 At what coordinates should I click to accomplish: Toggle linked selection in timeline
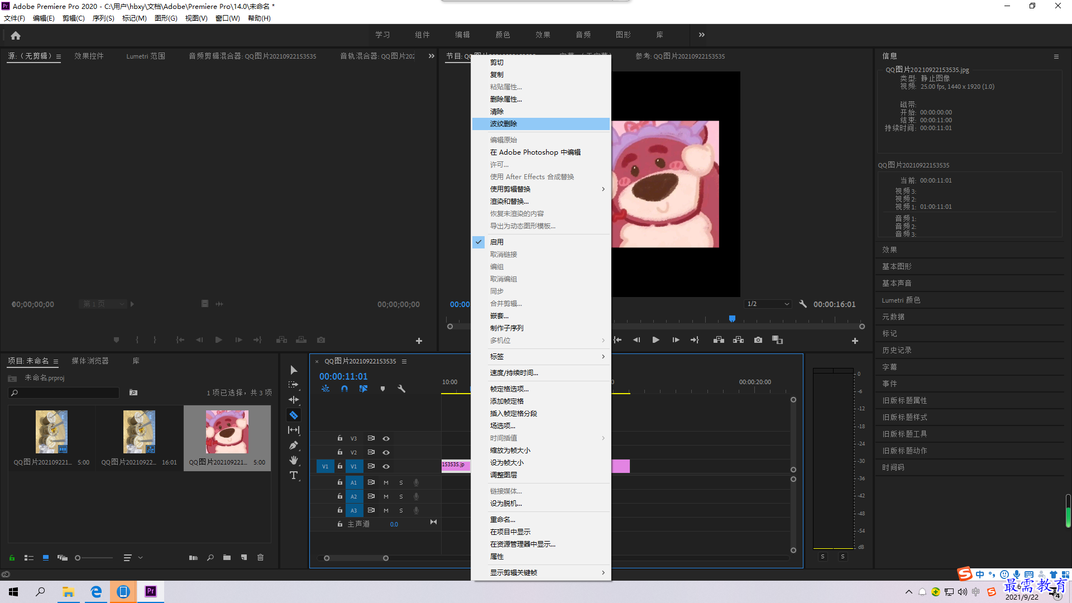363,389
